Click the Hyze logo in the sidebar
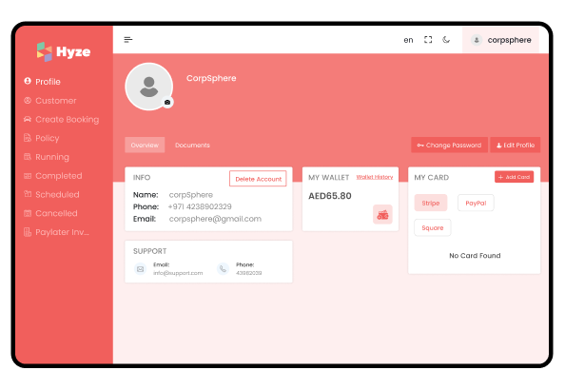565x390 pixels. coord(64,51)
